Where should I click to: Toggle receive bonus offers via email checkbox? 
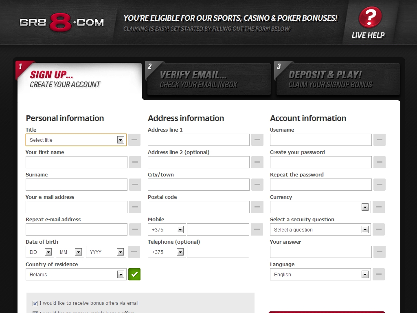point(35,303)
